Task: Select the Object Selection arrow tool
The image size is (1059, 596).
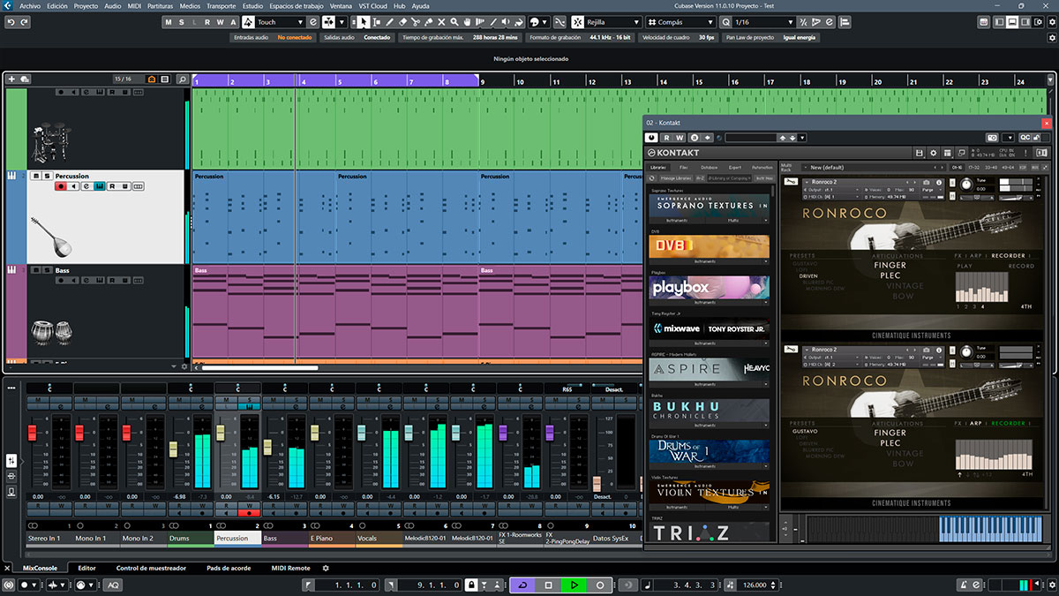Action: point(364,22)
